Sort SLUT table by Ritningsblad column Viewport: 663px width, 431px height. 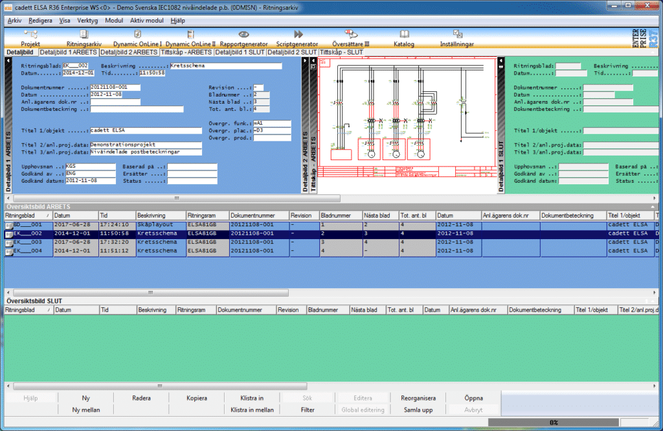(28, 310)
